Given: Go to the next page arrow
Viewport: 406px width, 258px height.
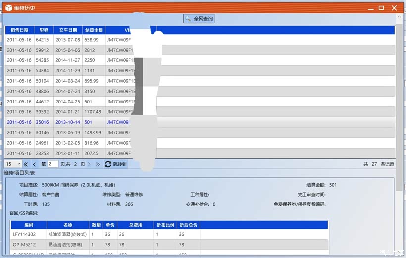Looking at the screenshot, I should point(89,164).
